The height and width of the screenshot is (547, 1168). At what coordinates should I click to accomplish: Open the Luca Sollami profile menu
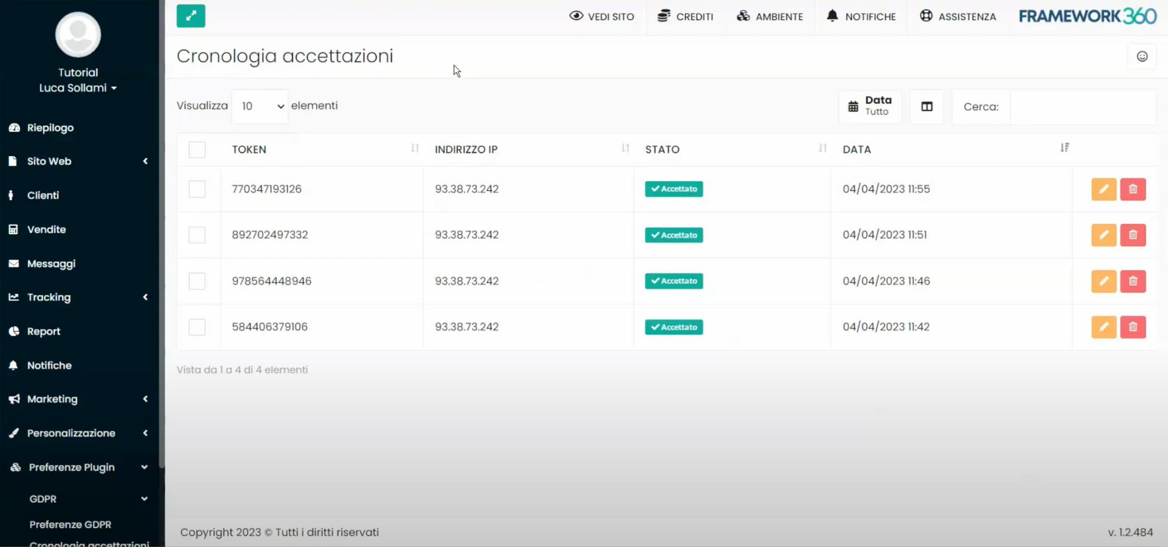(78, 88)
